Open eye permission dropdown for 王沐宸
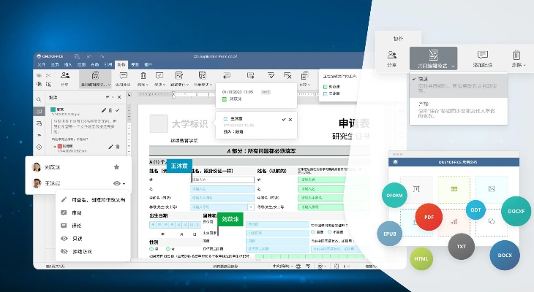534x292 pixels. [x=119, y=183]
